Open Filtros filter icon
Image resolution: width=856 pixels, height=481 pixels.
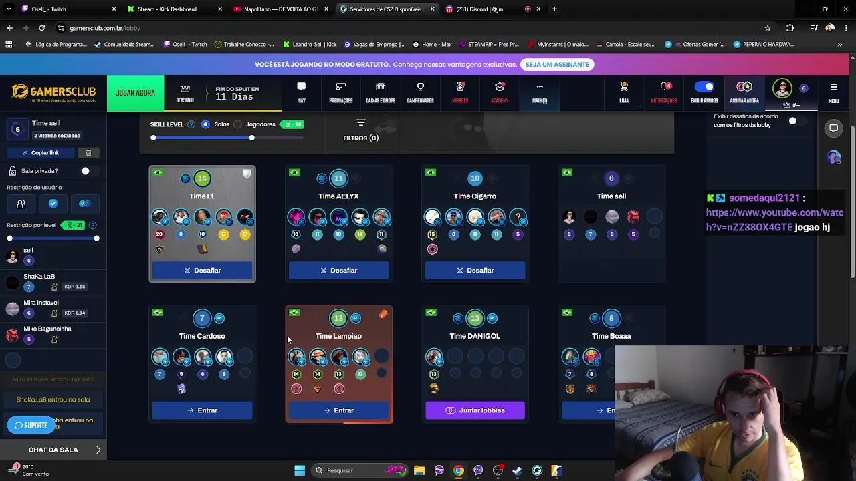coord(360,123)
